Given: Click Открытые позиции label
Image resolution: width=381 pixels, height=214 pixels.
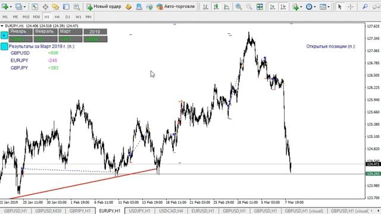Looking at the screenshot, I should [331, 46].
